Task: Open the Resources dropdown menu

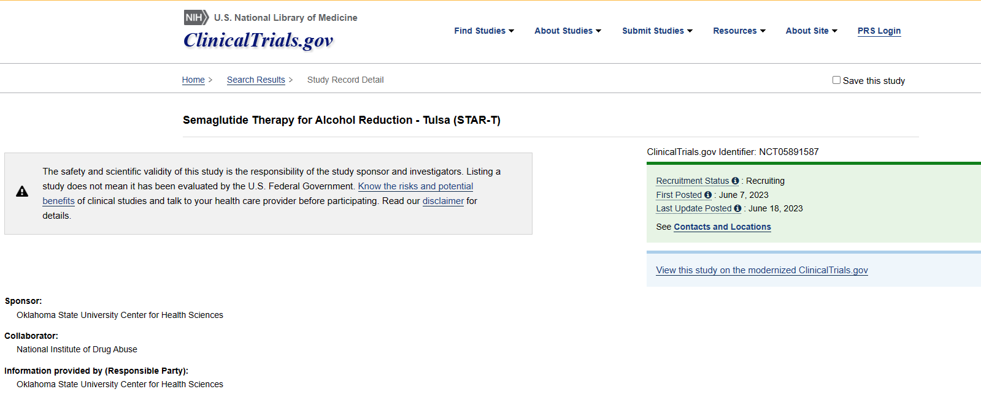Action: tap(739, 31)
